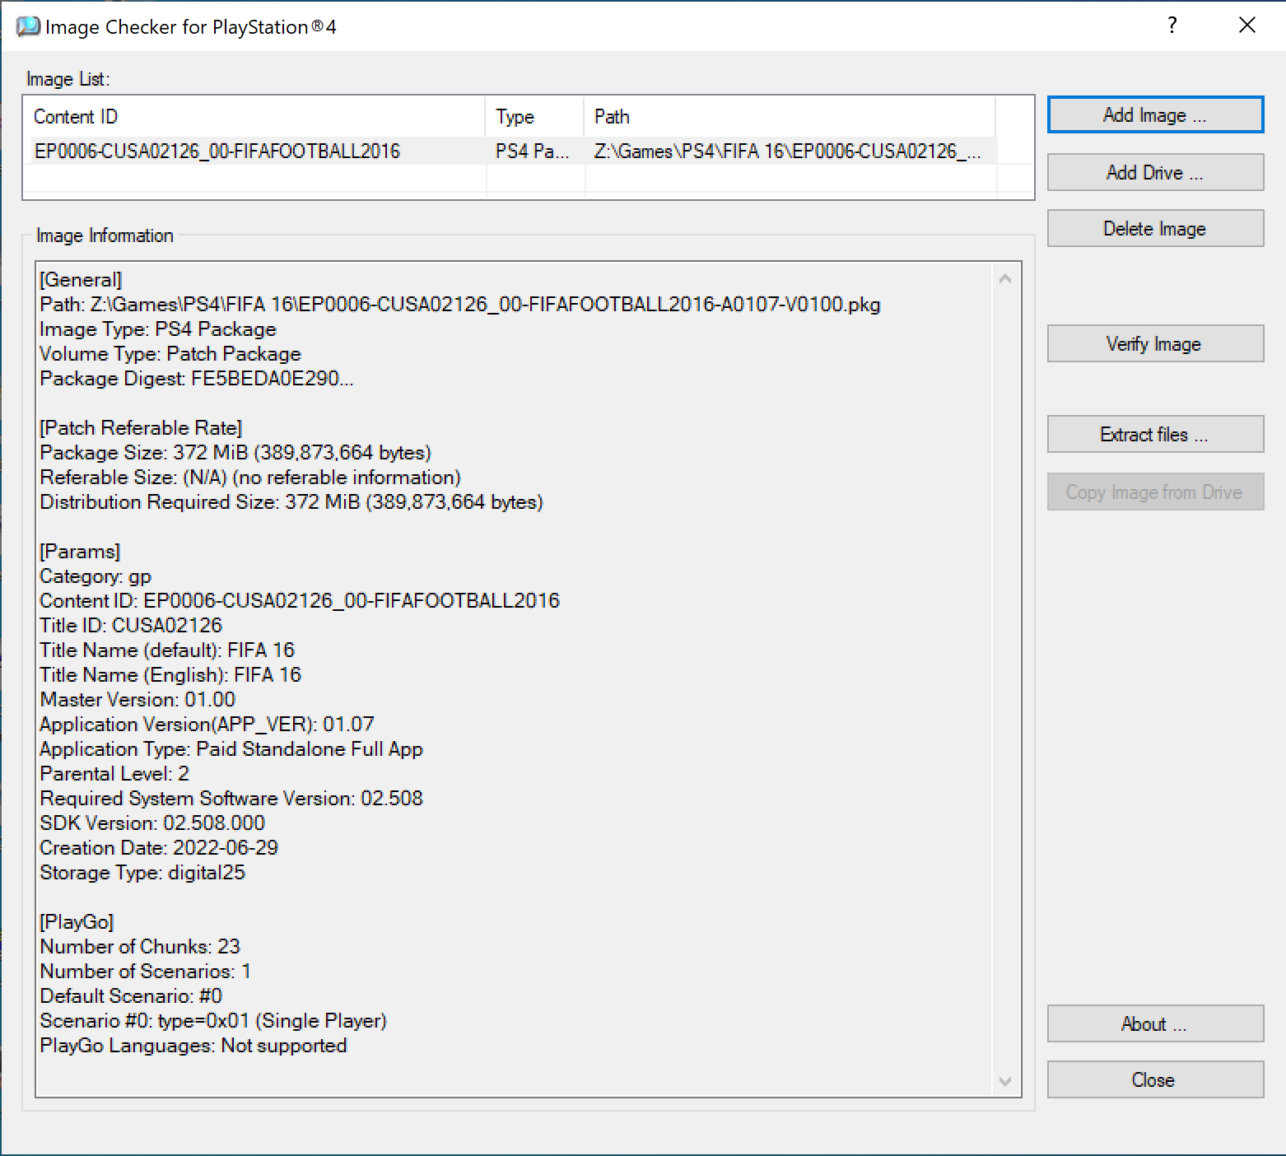Click the help question mark button
Image resolution: width=1286 pixels, height=1156 pixels.
click(1172, 26)
